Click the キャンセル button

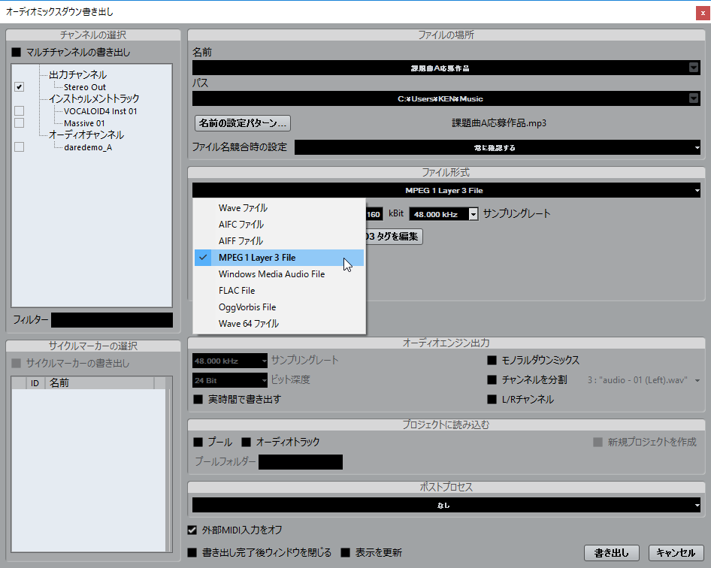[676, 553]
